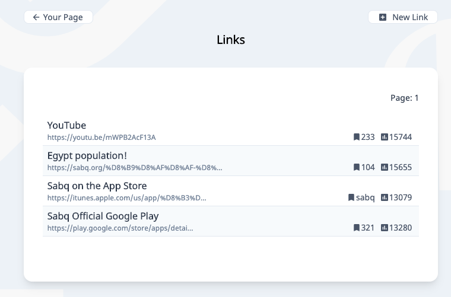
Task: Select Sabq on the App Store entry
Action: point(97,186)
